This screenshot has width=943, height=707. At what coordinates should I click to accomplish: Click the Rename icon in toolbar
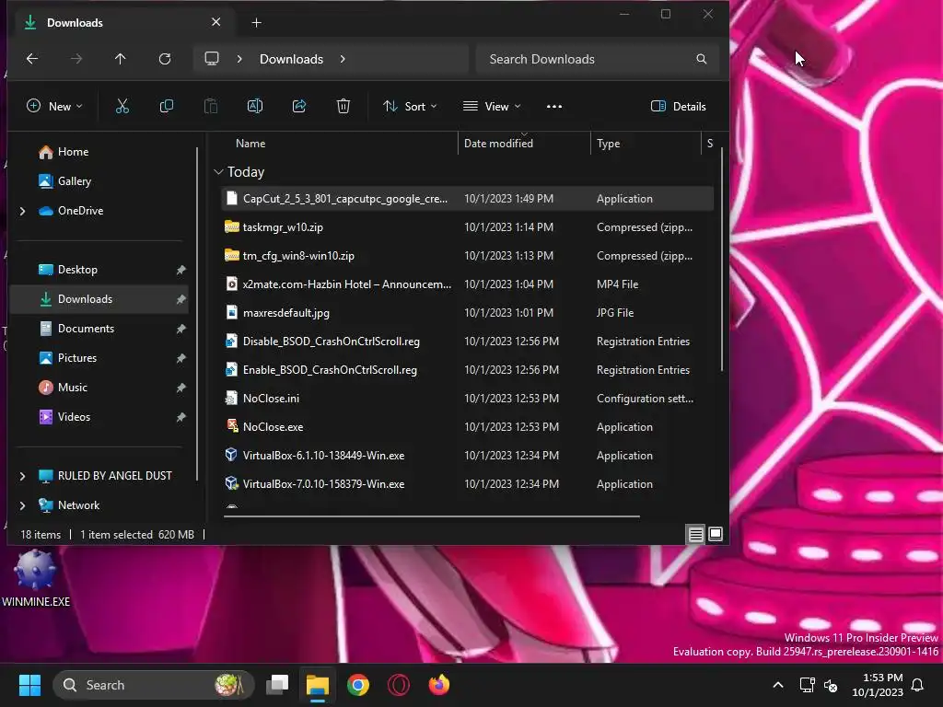coord(255,107)
